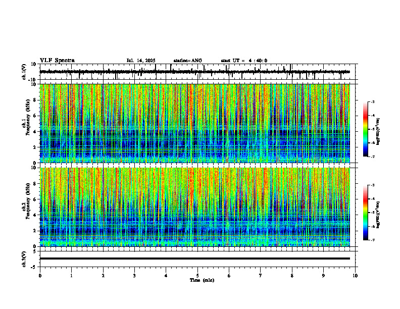Click the "Time (min)" axis label
This screenshot has height=309, width=400.
(x=202, y=280)
